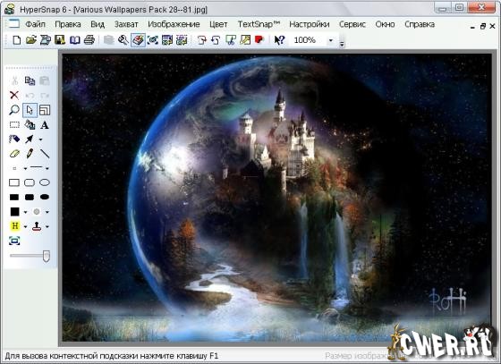Viewport: 501px width, 364px height.
Task: Select the Zoom magnifier tool
Action: [14, 110]
